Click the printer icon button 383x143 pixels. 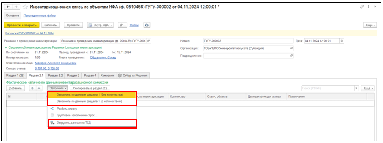(146, 25)
